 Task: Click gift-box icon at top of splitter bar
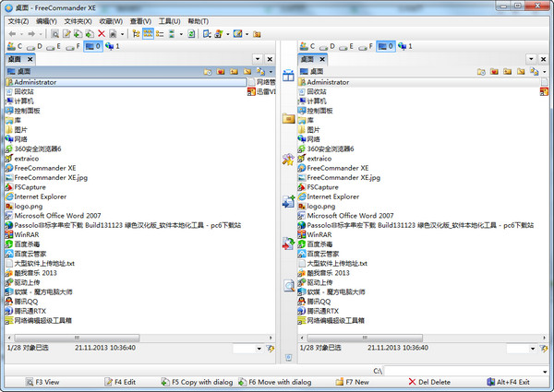coord(288,75)
